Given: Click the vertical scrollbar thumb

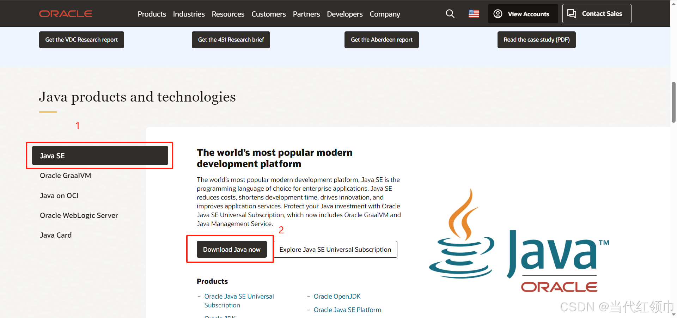Looking at the screenshot, I should 673,102.
